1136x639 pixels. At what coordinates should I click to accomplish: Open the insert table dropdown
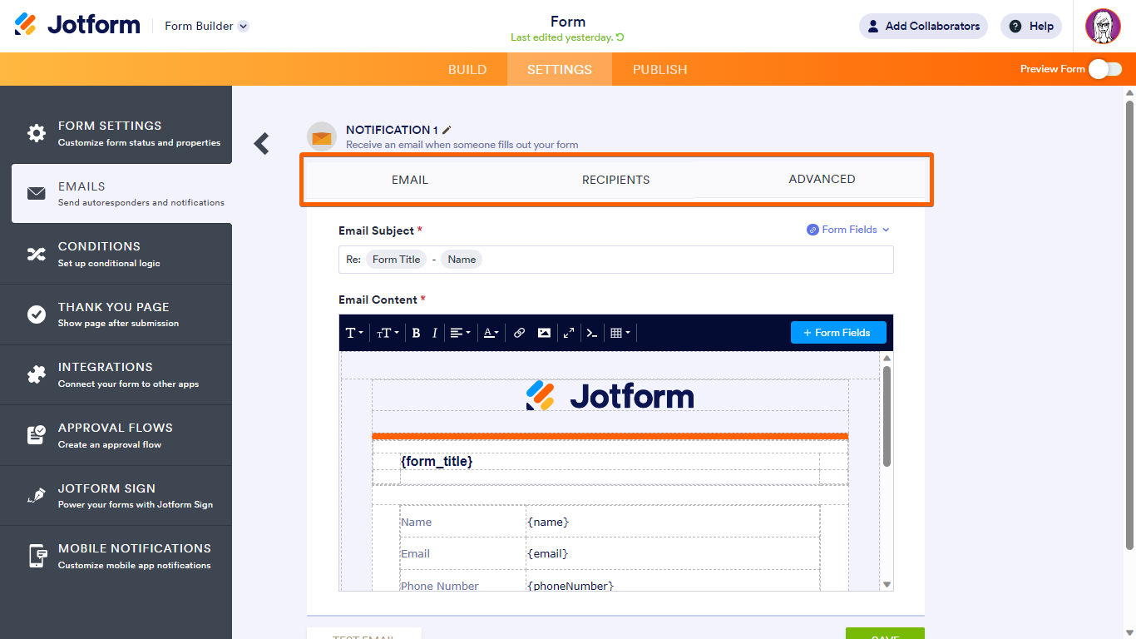click(x=620, y=333)
